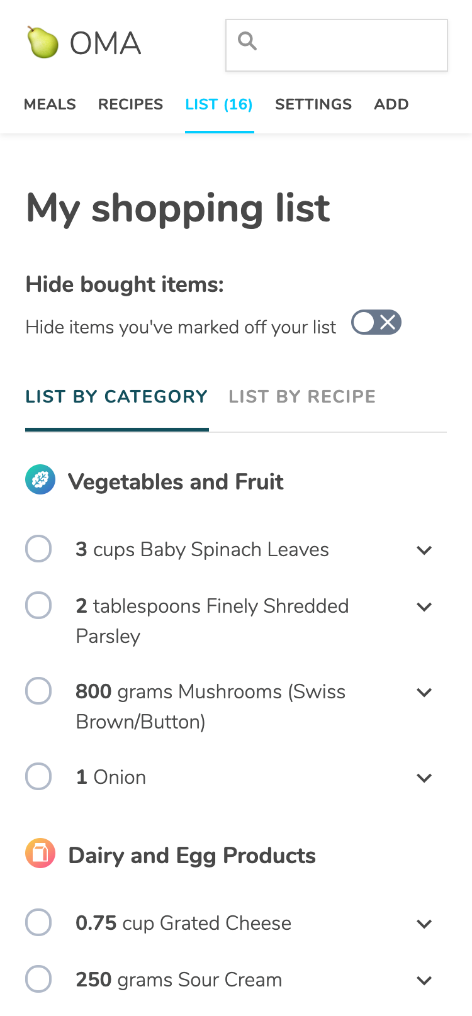This screenshot has height=1016, width=472.
Task: Expand the Onion item details
Action: coord(425,778)
